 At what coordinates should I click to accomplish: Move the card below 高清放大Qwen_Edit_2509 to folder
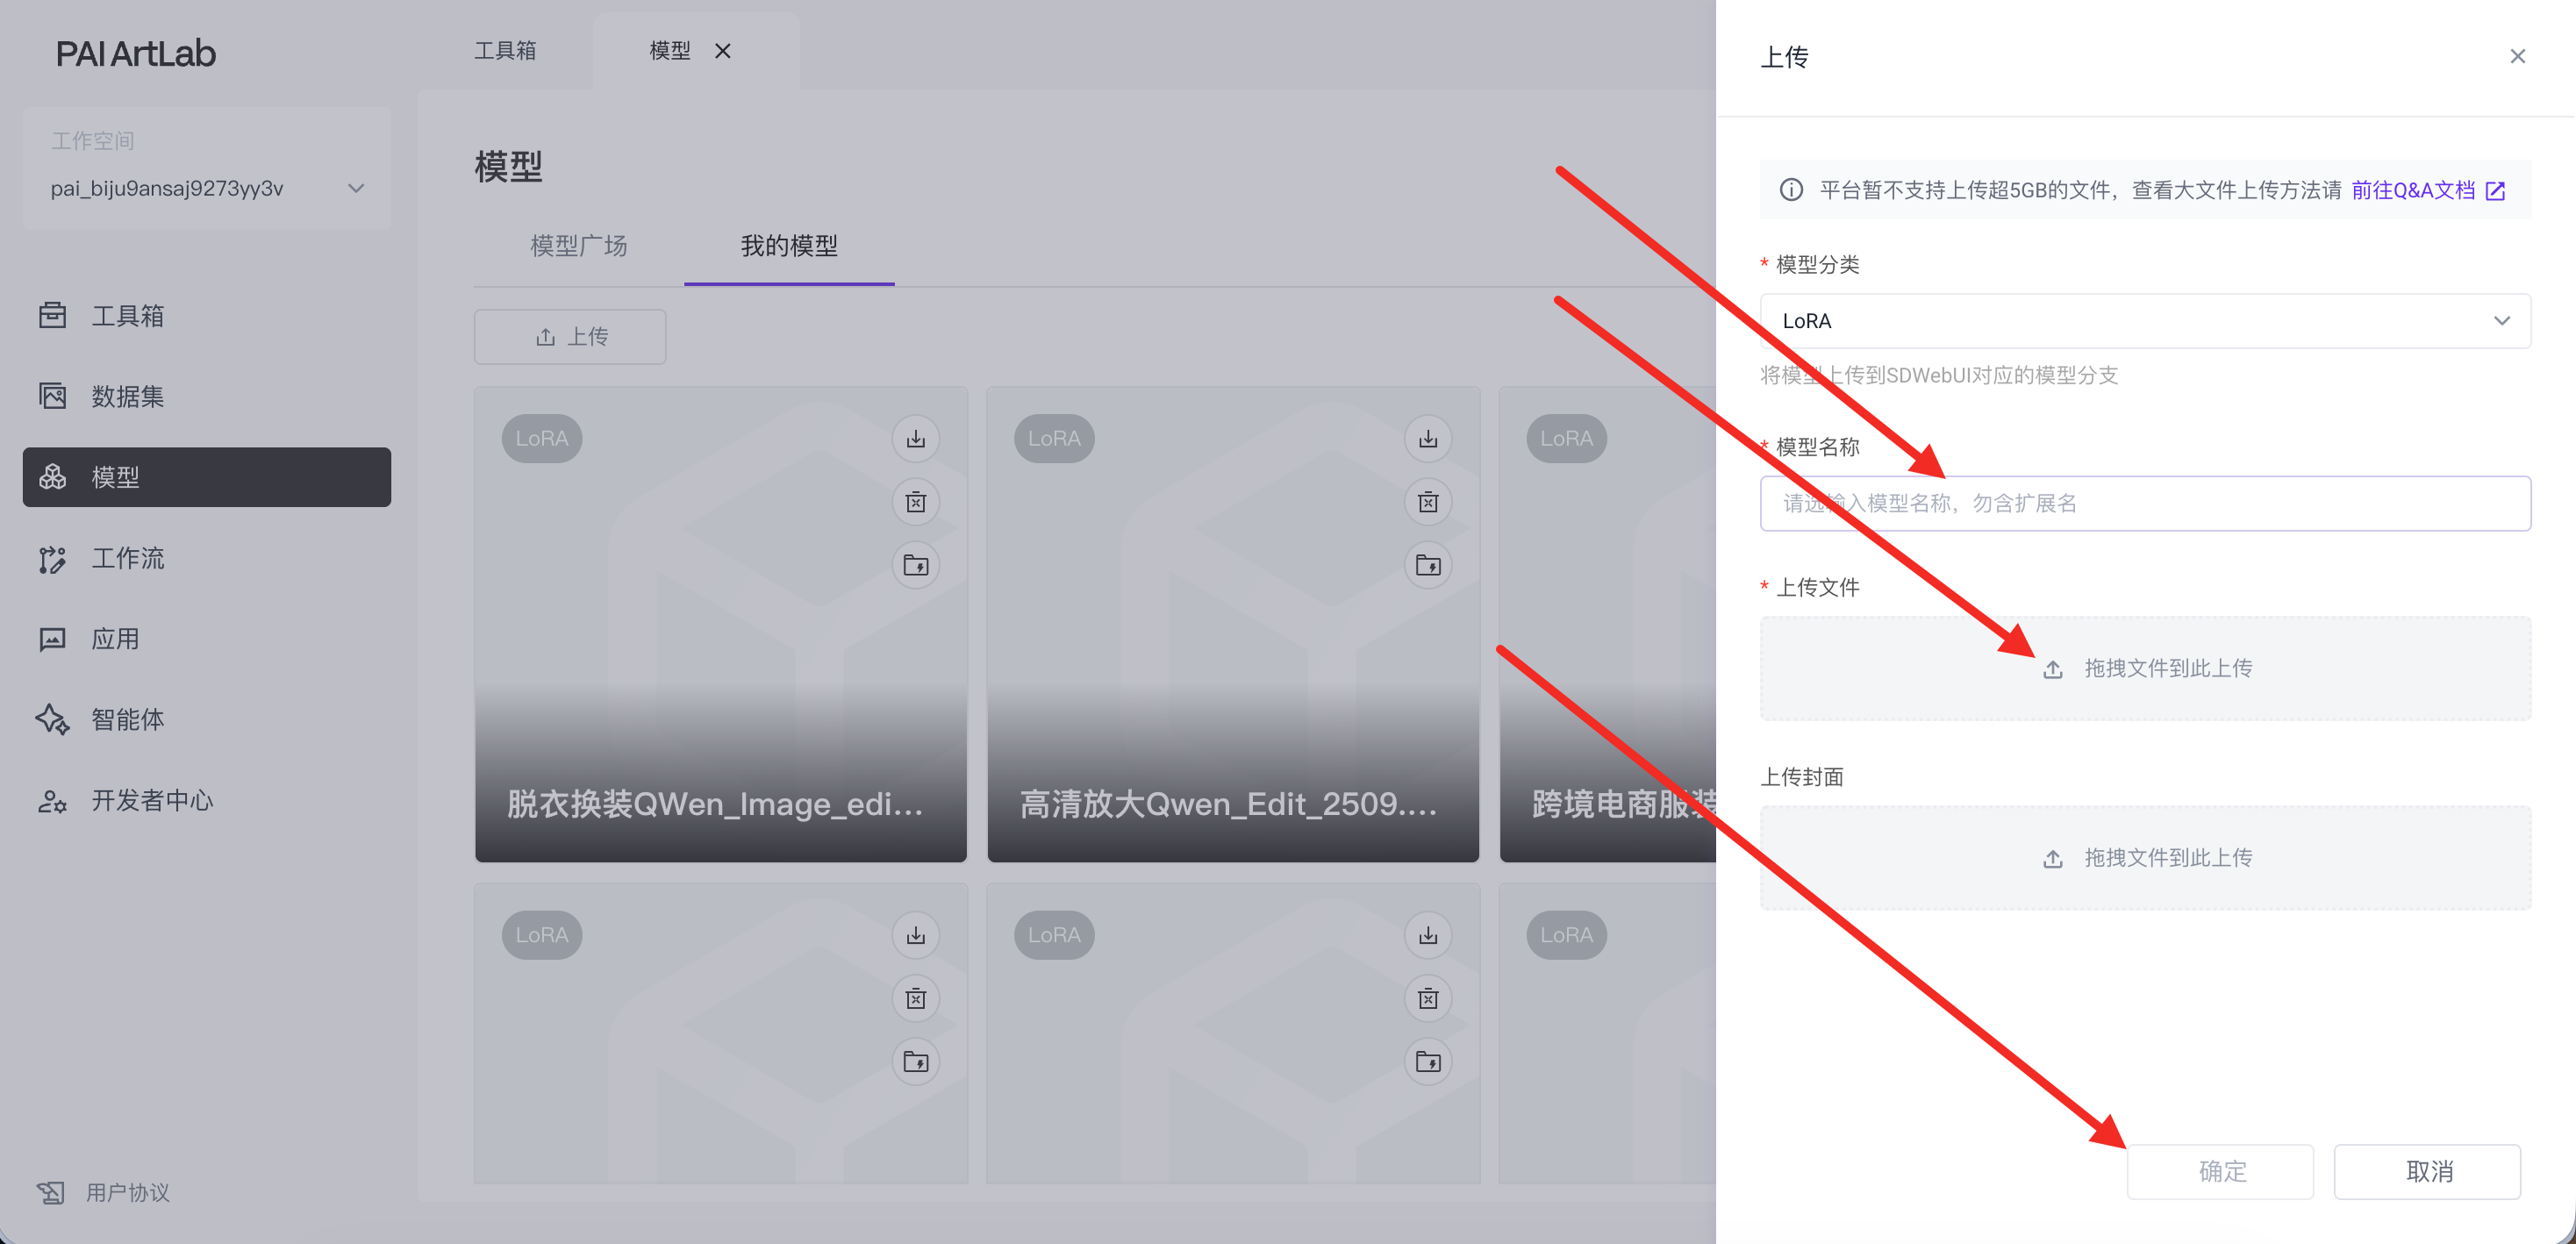pyautogui.click(x=1428, y=1062)
